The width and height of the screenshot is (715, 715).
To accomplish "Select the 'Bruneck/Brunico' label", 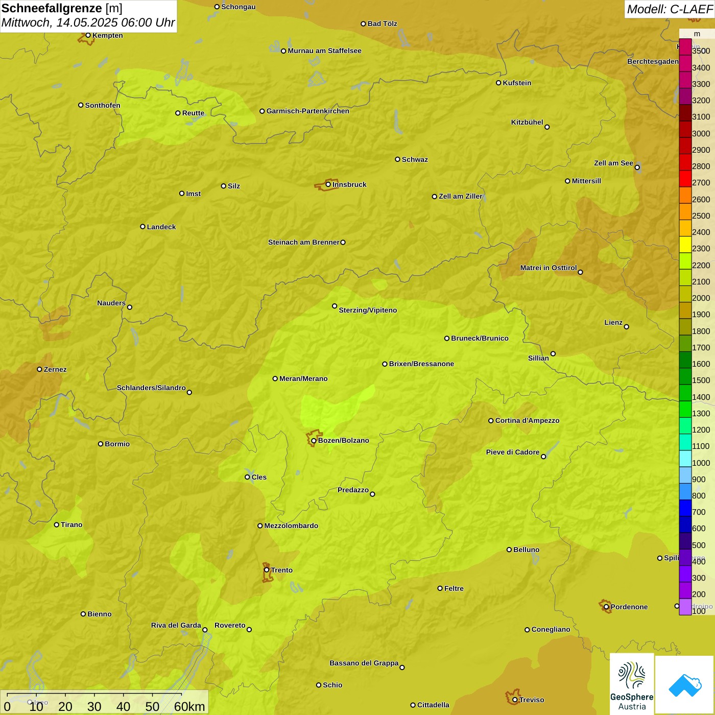I will point(480,338).
